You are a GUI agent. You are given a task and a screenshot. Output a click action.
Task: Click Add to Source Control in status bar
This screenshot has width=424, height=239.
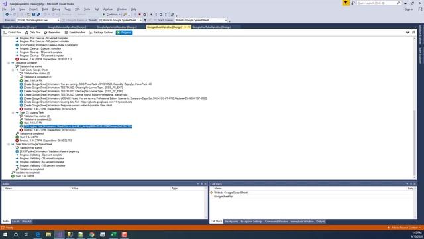[x=405, y=228]
